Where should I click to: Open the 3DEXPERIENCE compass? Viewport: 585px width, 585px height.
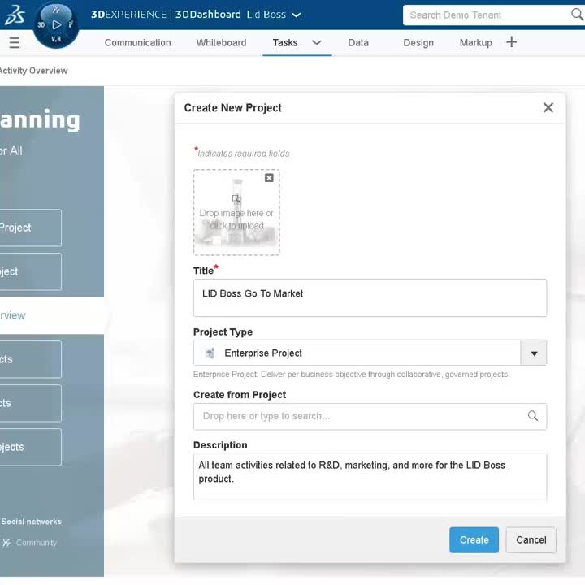coord(56,25)
